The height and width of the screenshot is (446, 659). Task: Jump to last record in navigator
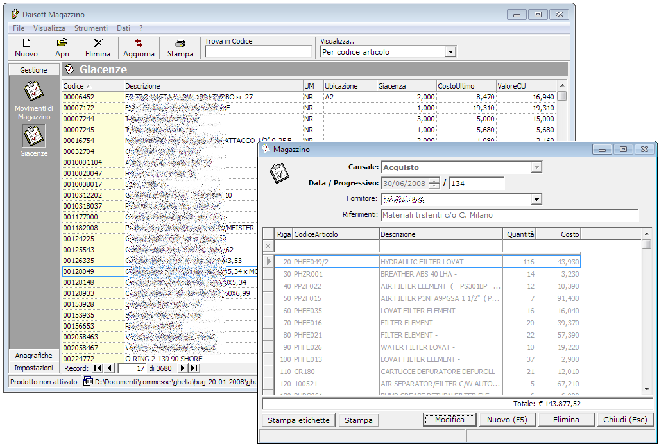[x=194, y=368]
